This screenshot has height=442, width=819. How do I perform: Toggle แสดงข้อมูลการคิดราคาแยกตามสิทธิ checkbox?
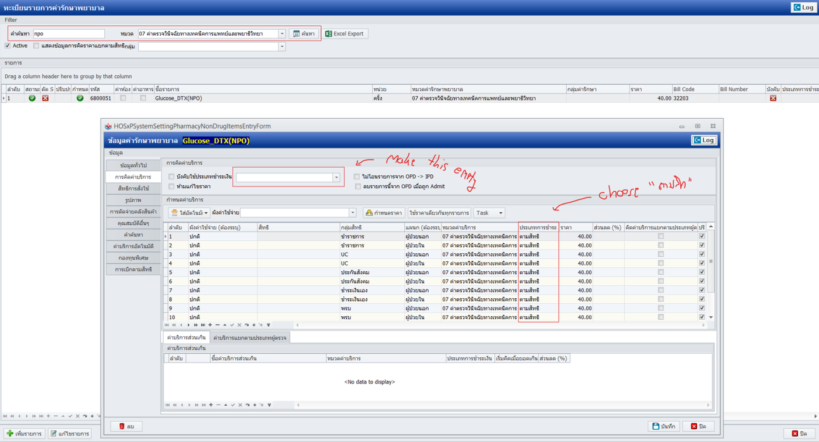36,46
